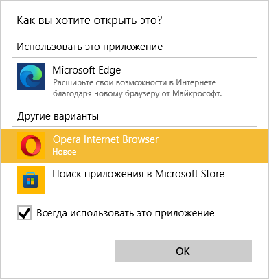Click the 'Использовать это приложение' section header
The width and height of the screenshot is (269, 279).
point(90,47)
